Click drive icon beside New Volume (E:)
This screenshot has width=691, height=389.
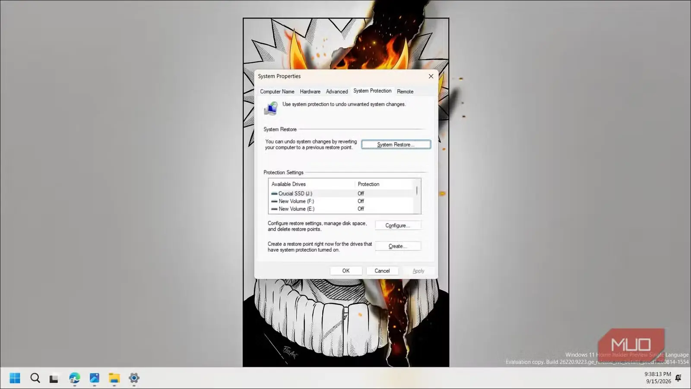(274, 209)
